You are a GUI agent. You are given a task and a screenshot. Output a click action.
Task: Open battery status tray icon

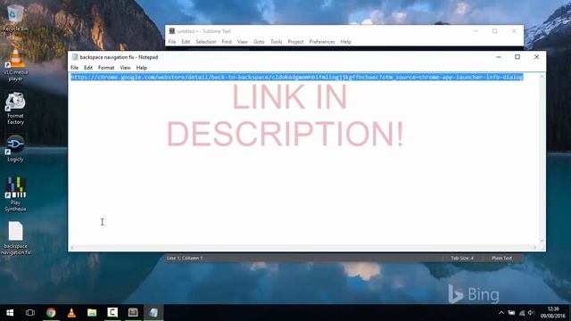click(x=511, y=313)
